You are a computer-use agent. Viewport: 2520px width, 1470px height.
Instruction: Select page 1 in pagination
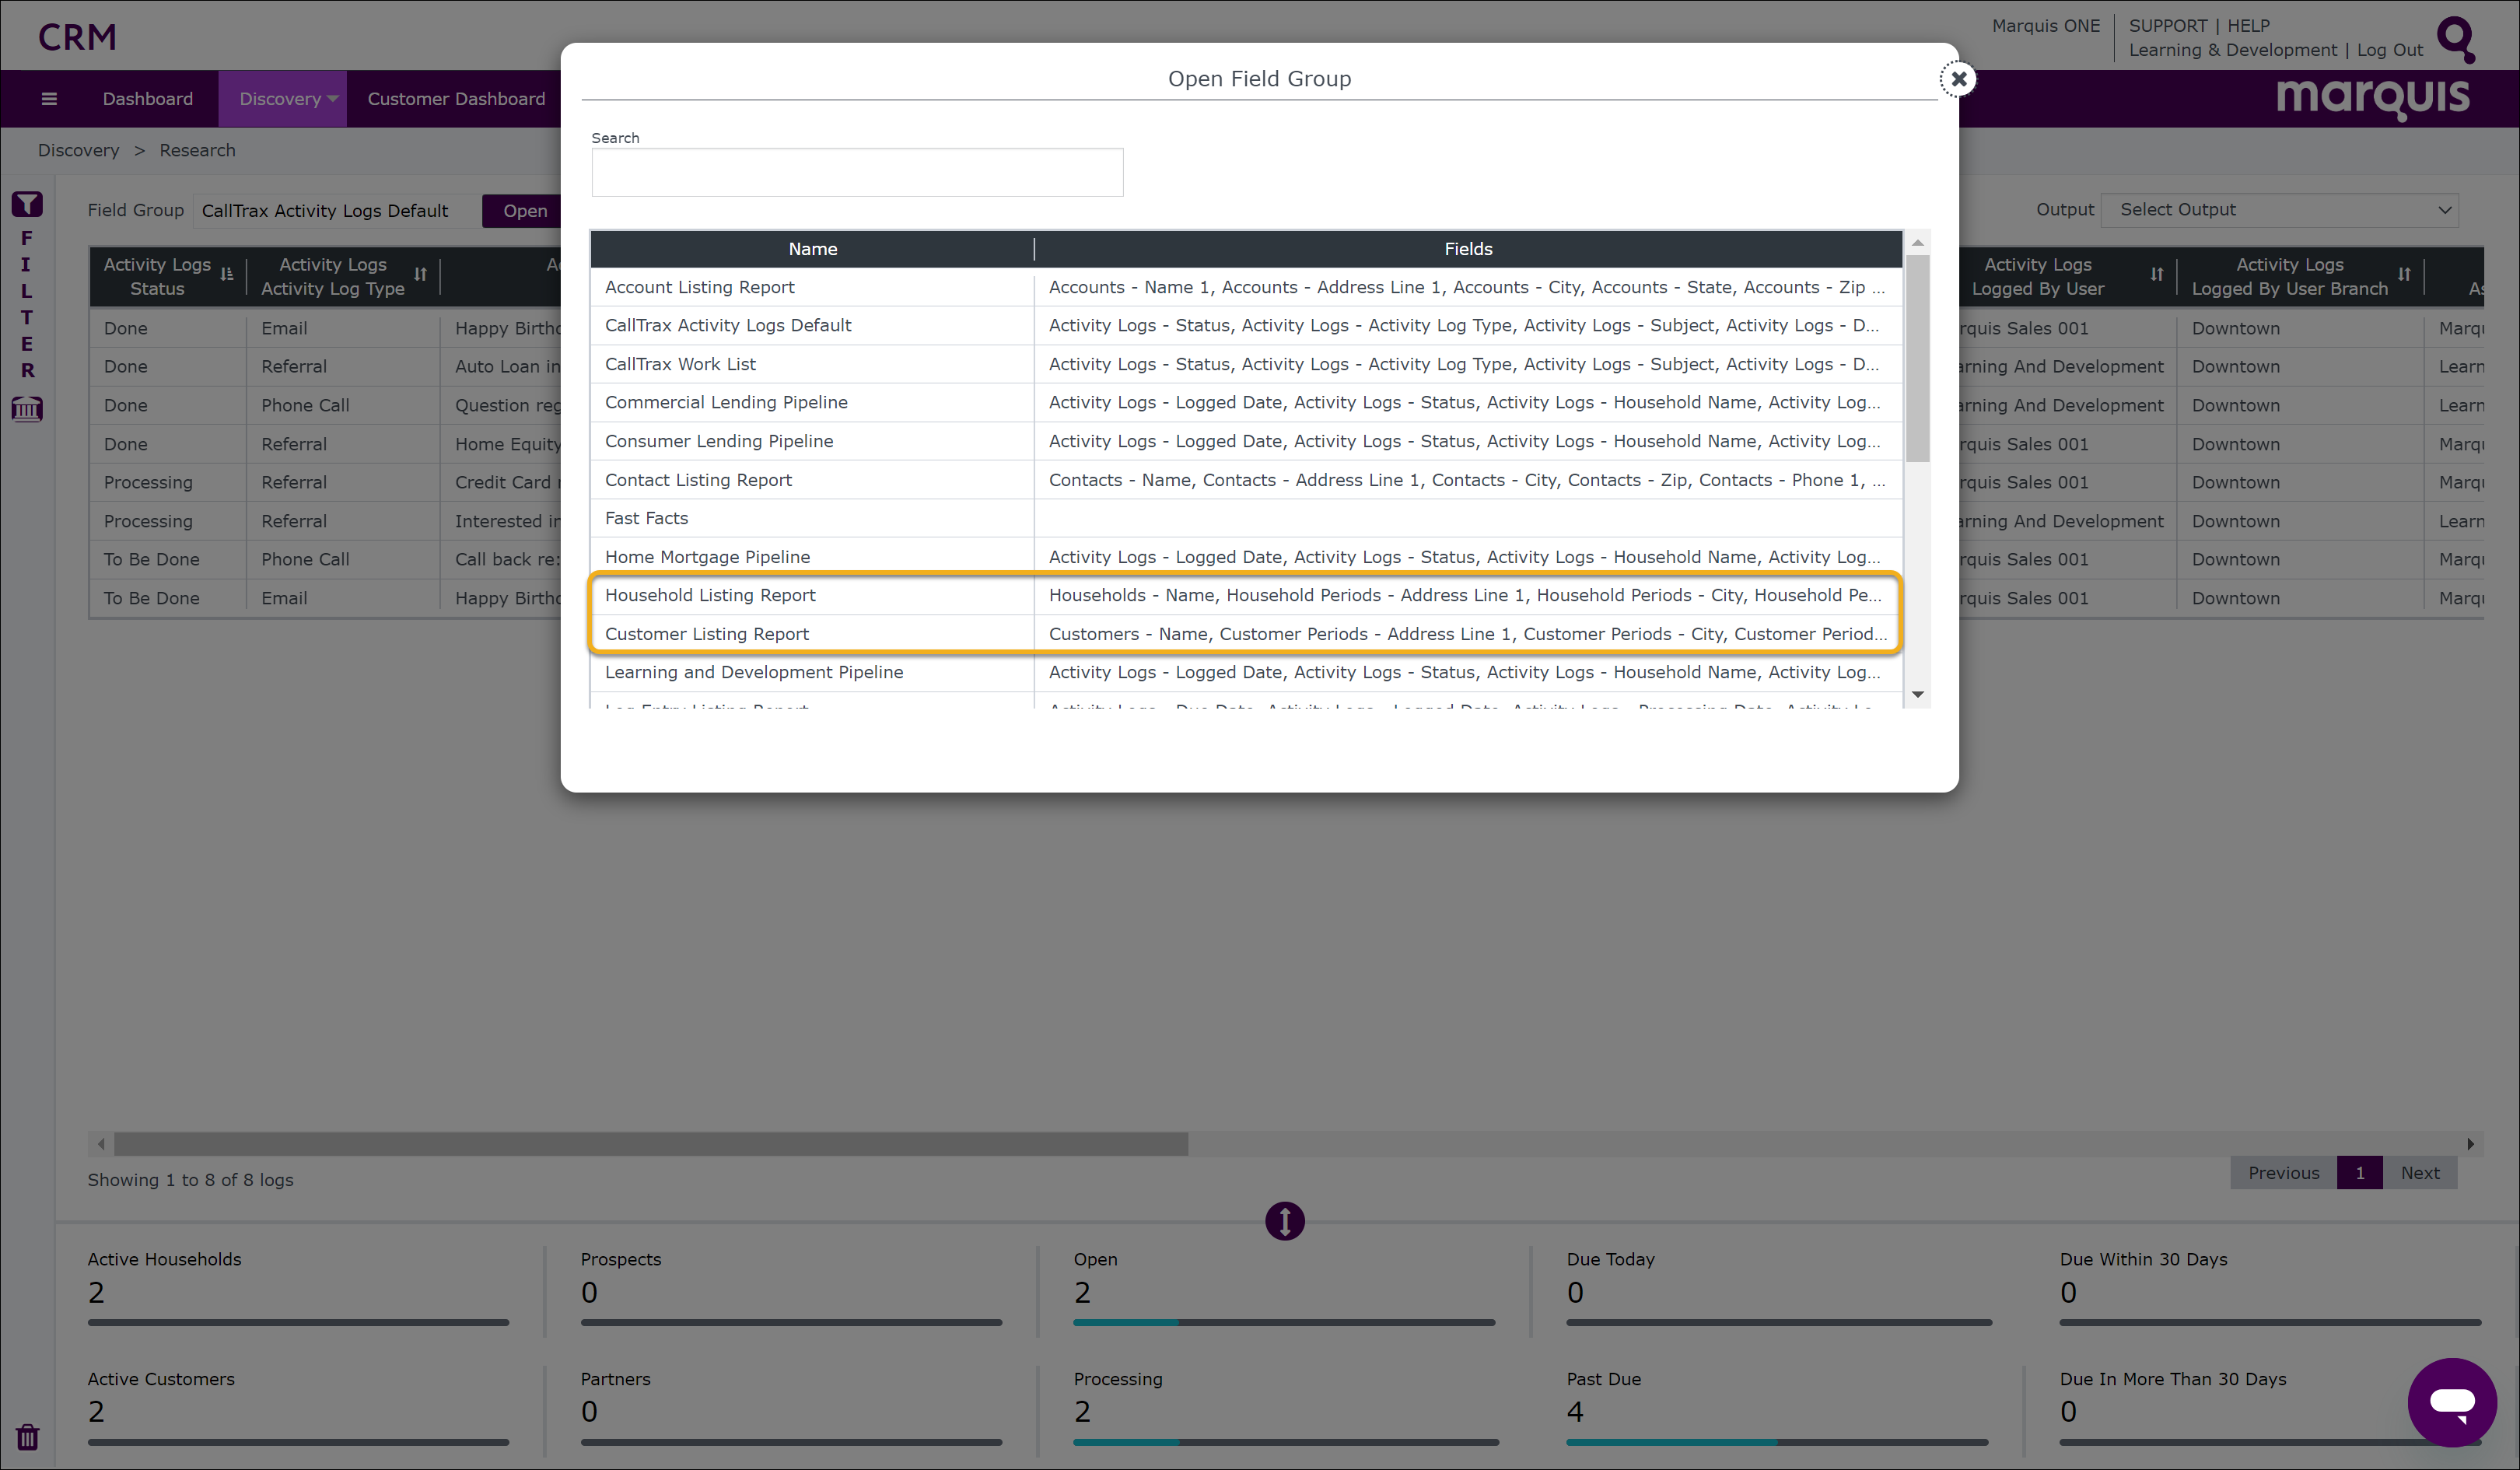pyautogui.click(x=2359, y=1173)
